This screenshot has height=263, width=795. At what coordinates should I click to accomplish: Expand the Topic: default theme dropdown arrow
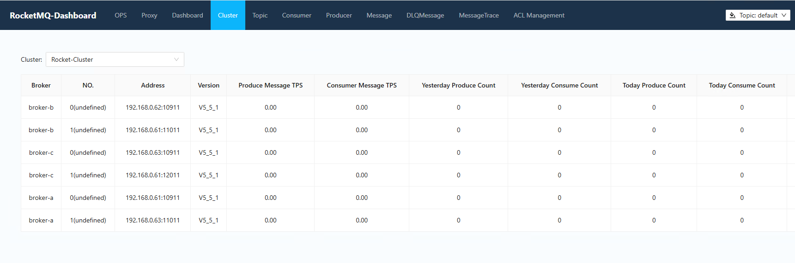tap(784, 15)
